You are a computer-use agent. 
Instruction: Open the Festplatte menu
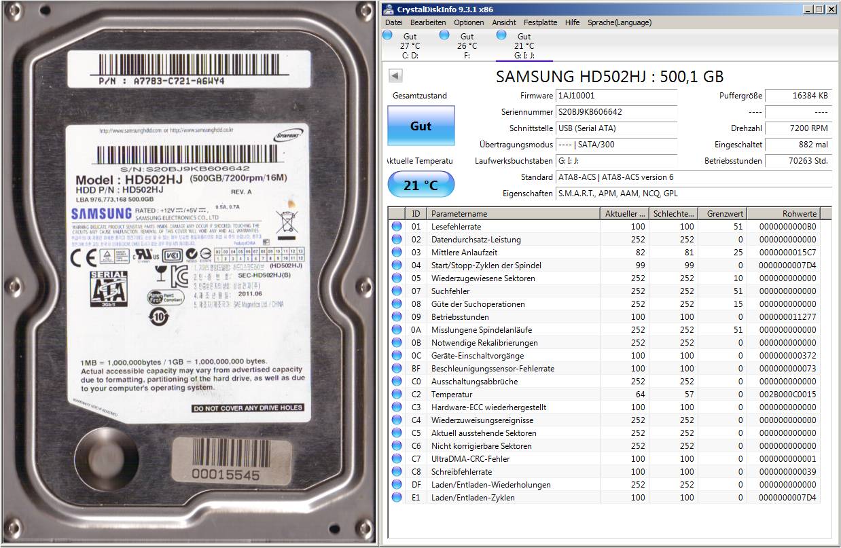click(540, 22)
